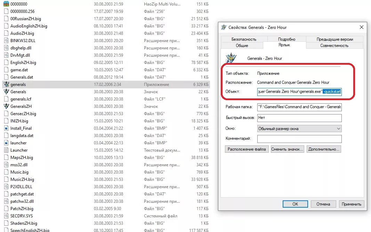This screenshot has width=371, height=232.
Task: Confirm with the OK button
Action: (295, 204)
